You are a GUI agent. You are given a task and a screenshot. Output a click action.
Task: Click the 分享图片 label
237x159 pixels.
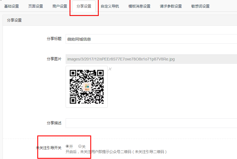[x=54, y=59]
